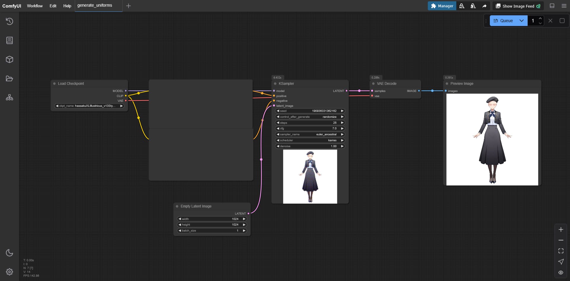The image size is (570, 281).
Task: Toggle link visibility eye icon
Action: tap(561, 272)
